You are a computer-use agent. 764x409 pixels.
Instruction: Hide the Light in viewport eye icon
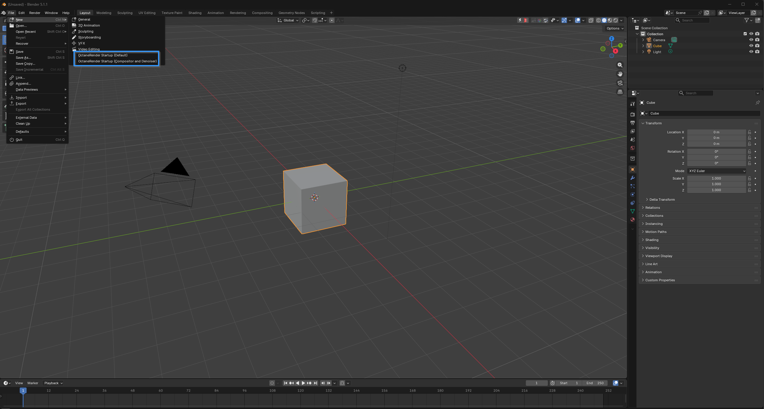[751, 52]
